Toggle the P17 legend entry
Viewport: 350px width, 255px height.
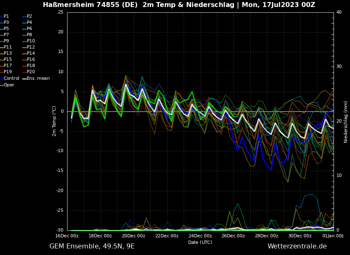pyautogui.click(x=8, y=66)
